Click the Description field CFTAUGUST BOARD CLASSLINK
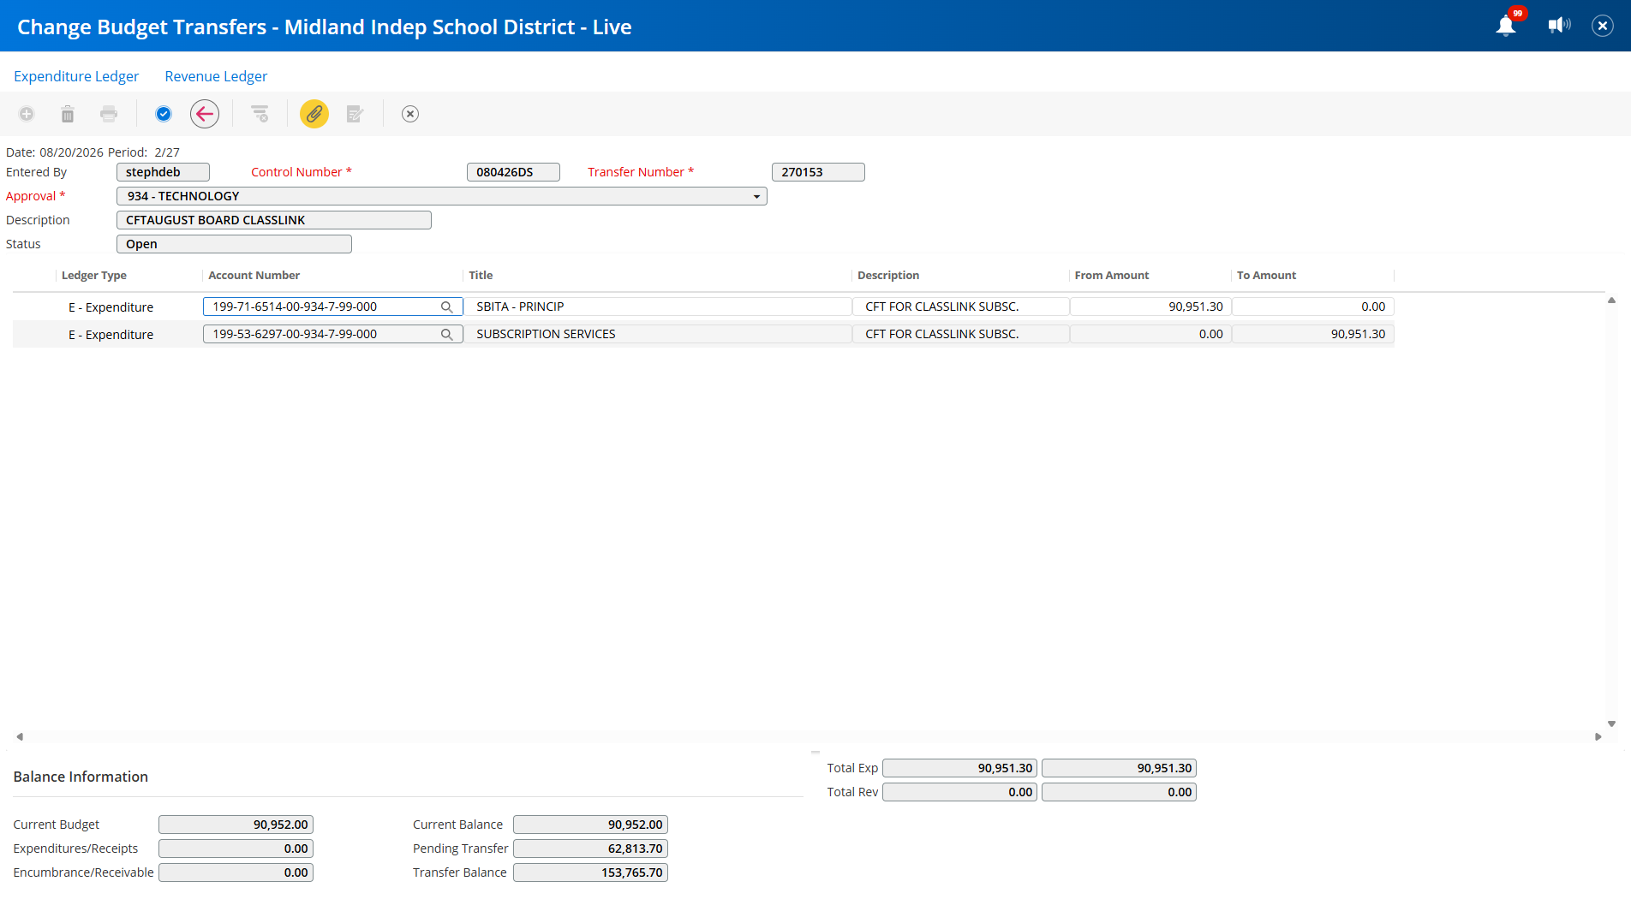The image size is (1631, 923). coord(274,220)
